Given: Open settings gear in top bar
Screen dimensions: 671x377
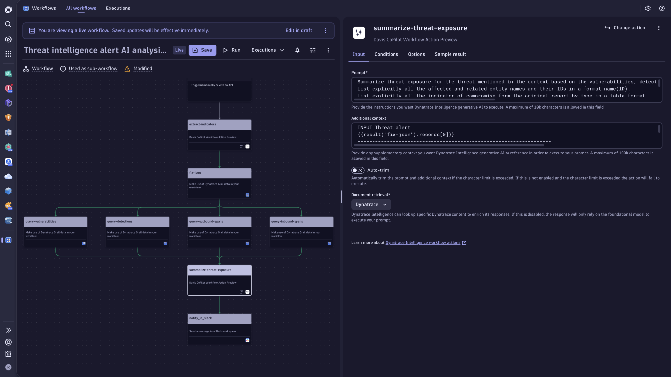Looking at the screenshot, I should 648,9.
